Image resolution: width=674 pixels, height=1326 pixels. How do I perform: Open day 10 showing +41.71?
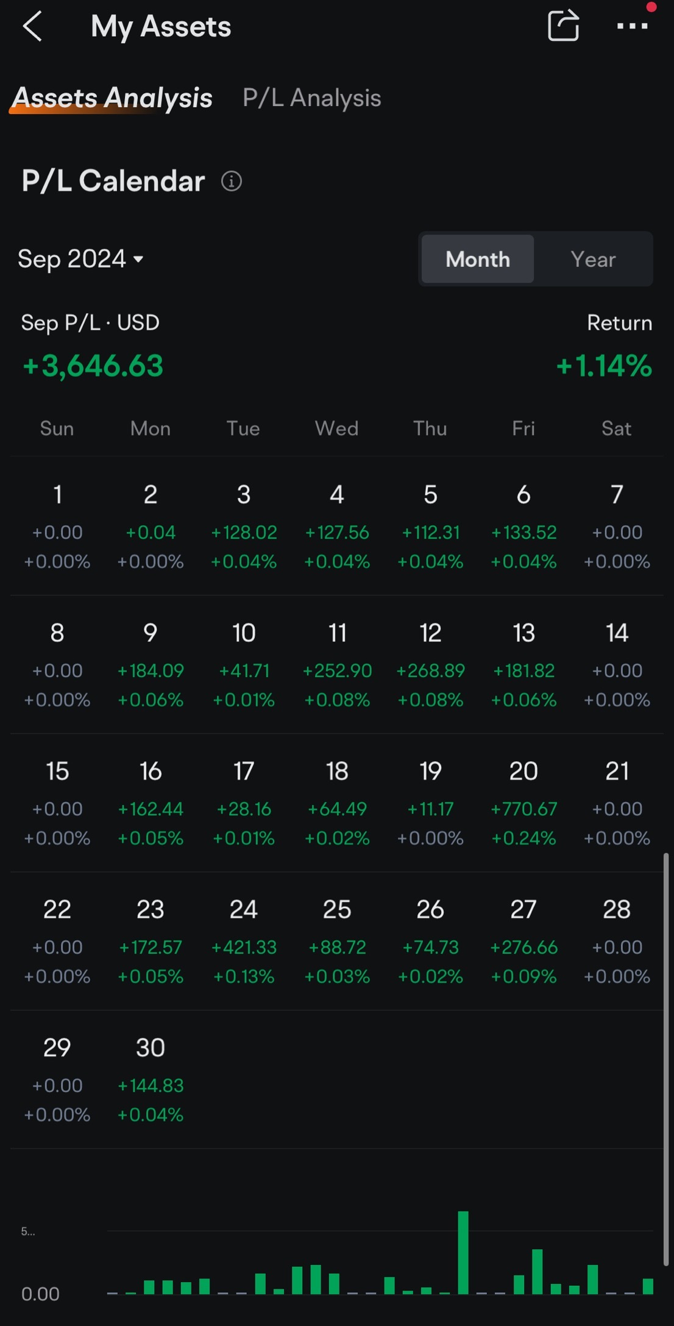[244, 664]
